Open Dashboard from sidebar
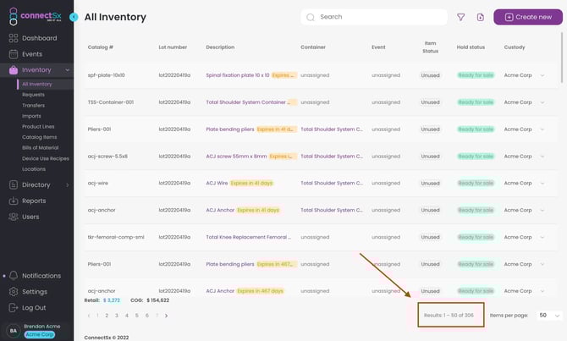This screenshot has width=567, height=341. [39, 38]
